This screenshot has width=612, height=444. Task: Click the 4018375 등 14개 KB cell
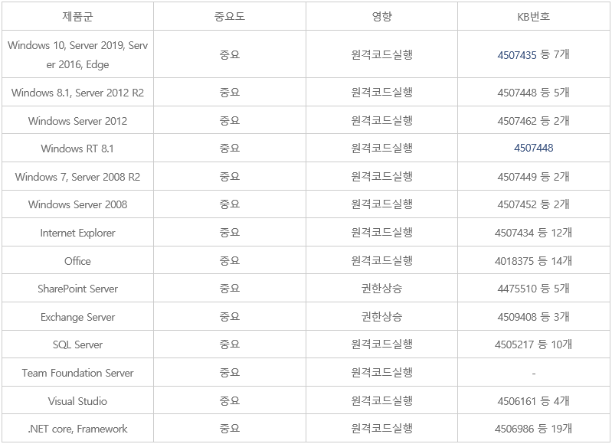coord(533,261)
